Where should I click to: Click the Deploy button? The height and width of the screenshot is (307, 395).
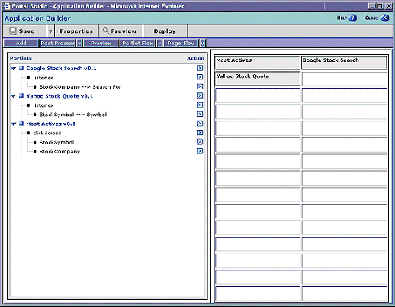pyautogui.click(x=165, y=31)
